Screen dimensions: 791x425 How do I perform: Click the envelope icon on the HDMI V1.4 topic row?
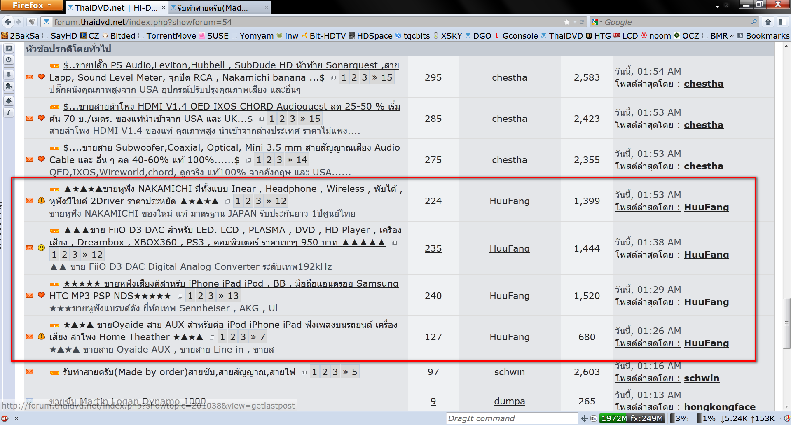point(30,118)
